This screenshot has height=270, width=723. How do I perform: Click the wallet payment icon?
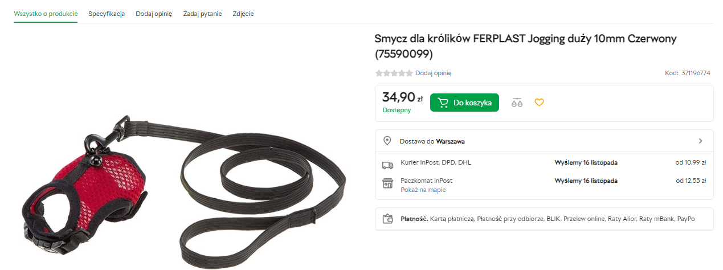coord(388,218)
